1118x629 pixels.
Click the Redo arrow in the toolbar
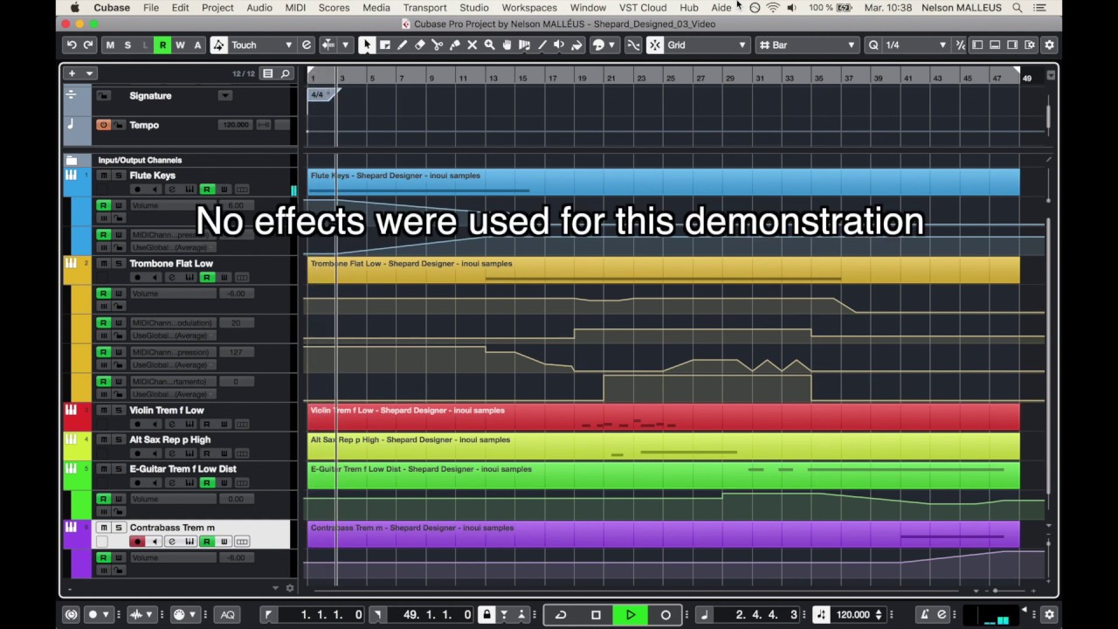click(x=87, y=45)
